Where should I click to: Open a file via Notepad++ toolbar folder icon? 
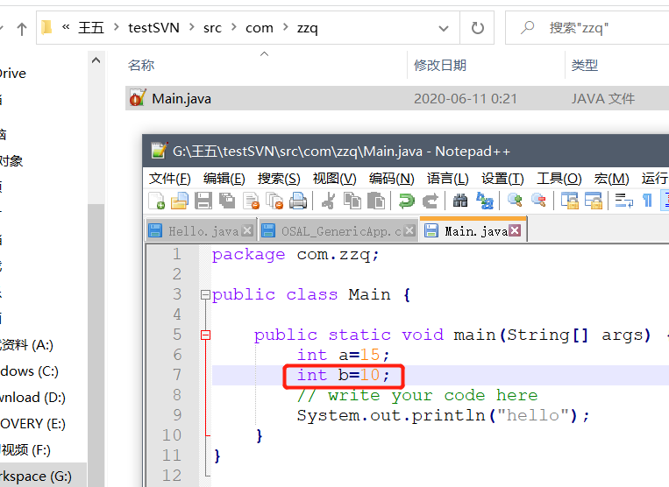[x=180, y=201]
